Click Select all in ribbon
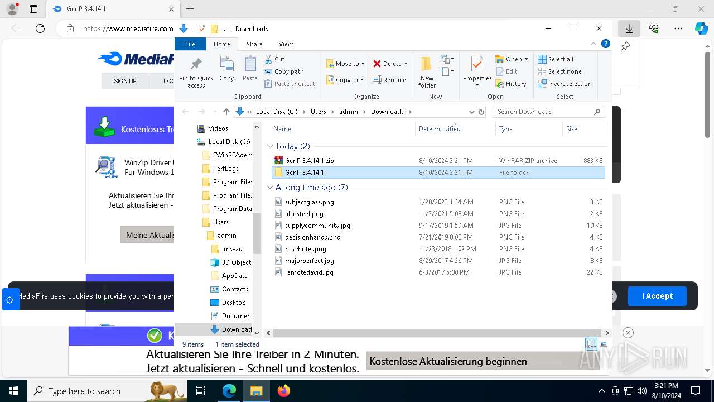714x402 pixels. [556, 59]
